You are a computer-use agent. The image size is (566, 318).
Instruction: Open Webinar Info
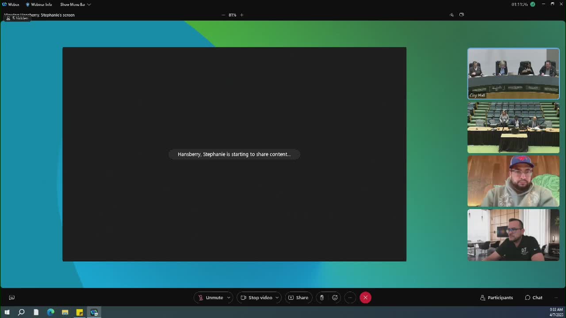pyautogui.click(x=38, y=4)
